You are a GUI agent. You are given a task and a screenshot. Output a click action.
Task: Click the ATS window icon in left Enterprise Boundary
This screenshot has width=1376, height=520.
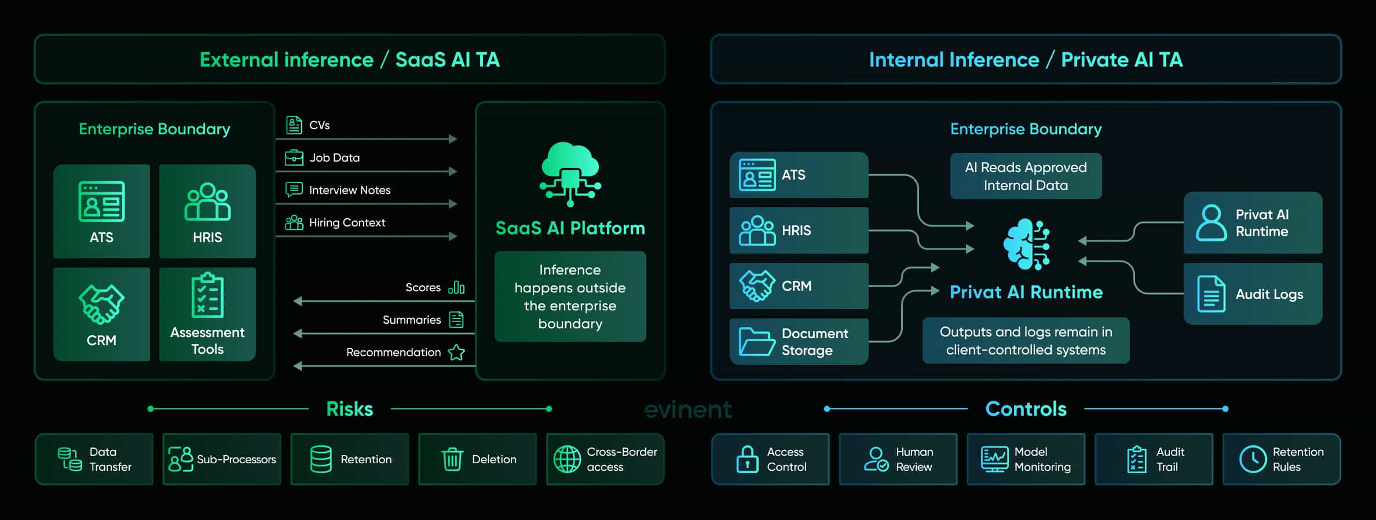[101, 201]
